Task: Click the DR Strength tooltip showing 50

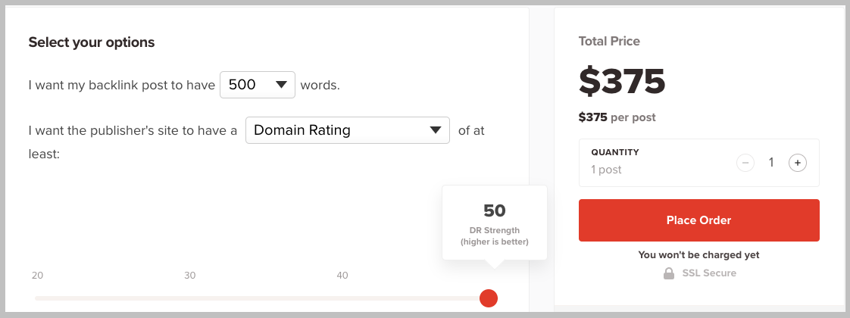Action: 494,223
